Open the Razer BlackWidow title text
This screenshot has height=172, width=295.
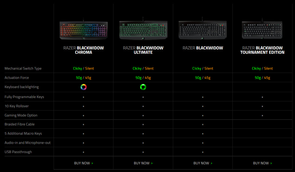point(203,48)
